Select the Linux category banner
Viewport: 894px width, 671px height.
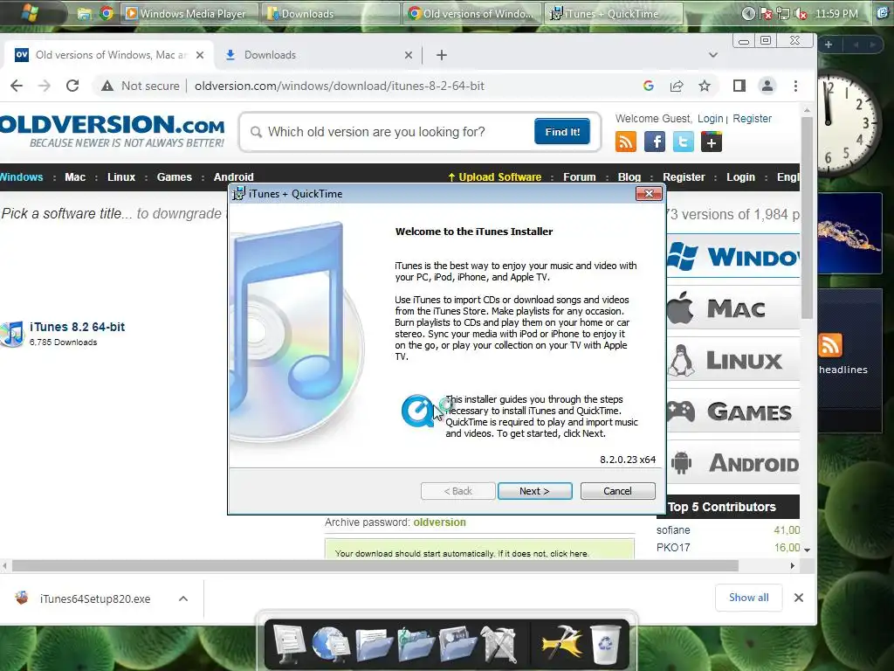click(x=733, y=360)
